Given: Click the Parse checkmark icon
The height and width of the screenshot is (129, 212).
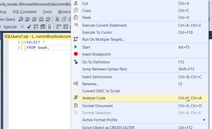Looking at the screenshot, I should pos(29,27).
